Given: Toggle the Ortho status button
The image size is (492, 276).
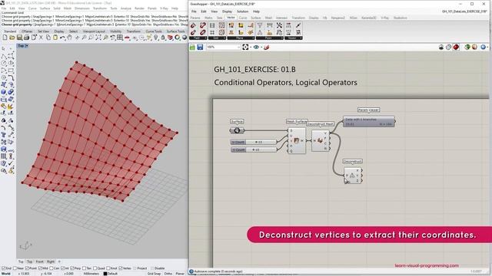Looking at the screenshot, I should point(168,274).
